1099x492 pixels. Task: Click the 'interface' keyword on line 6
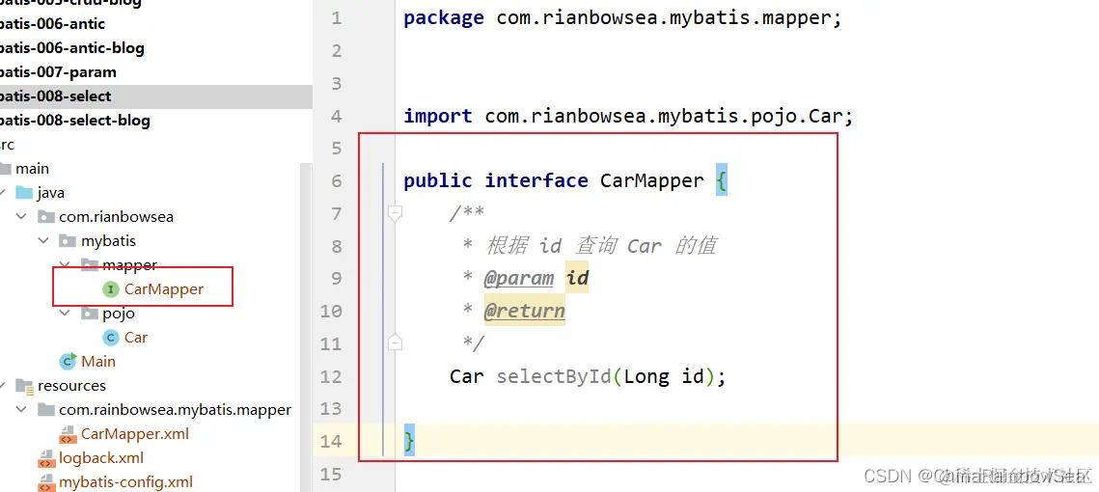536,180
